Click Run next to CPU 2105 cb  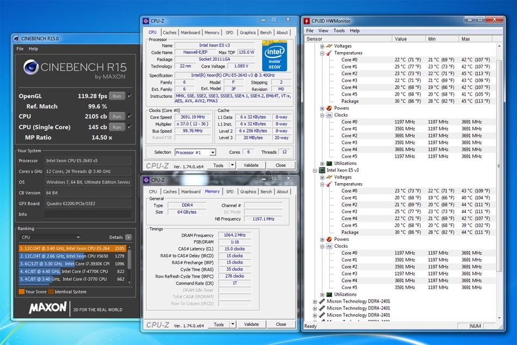116,116
